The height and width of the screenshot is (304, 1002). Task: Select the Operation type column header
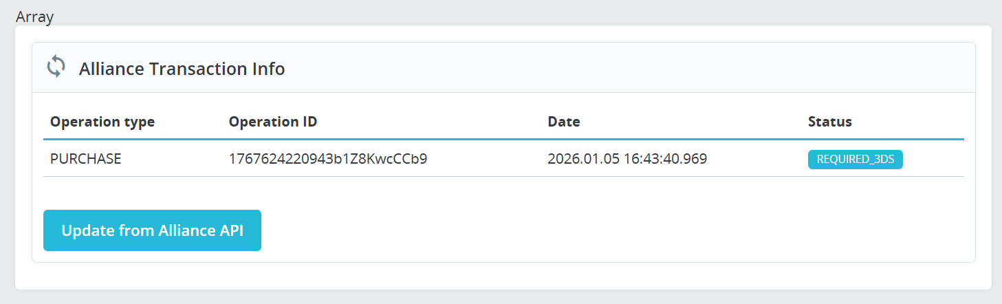pyautogui.click(x=102, y=122)
